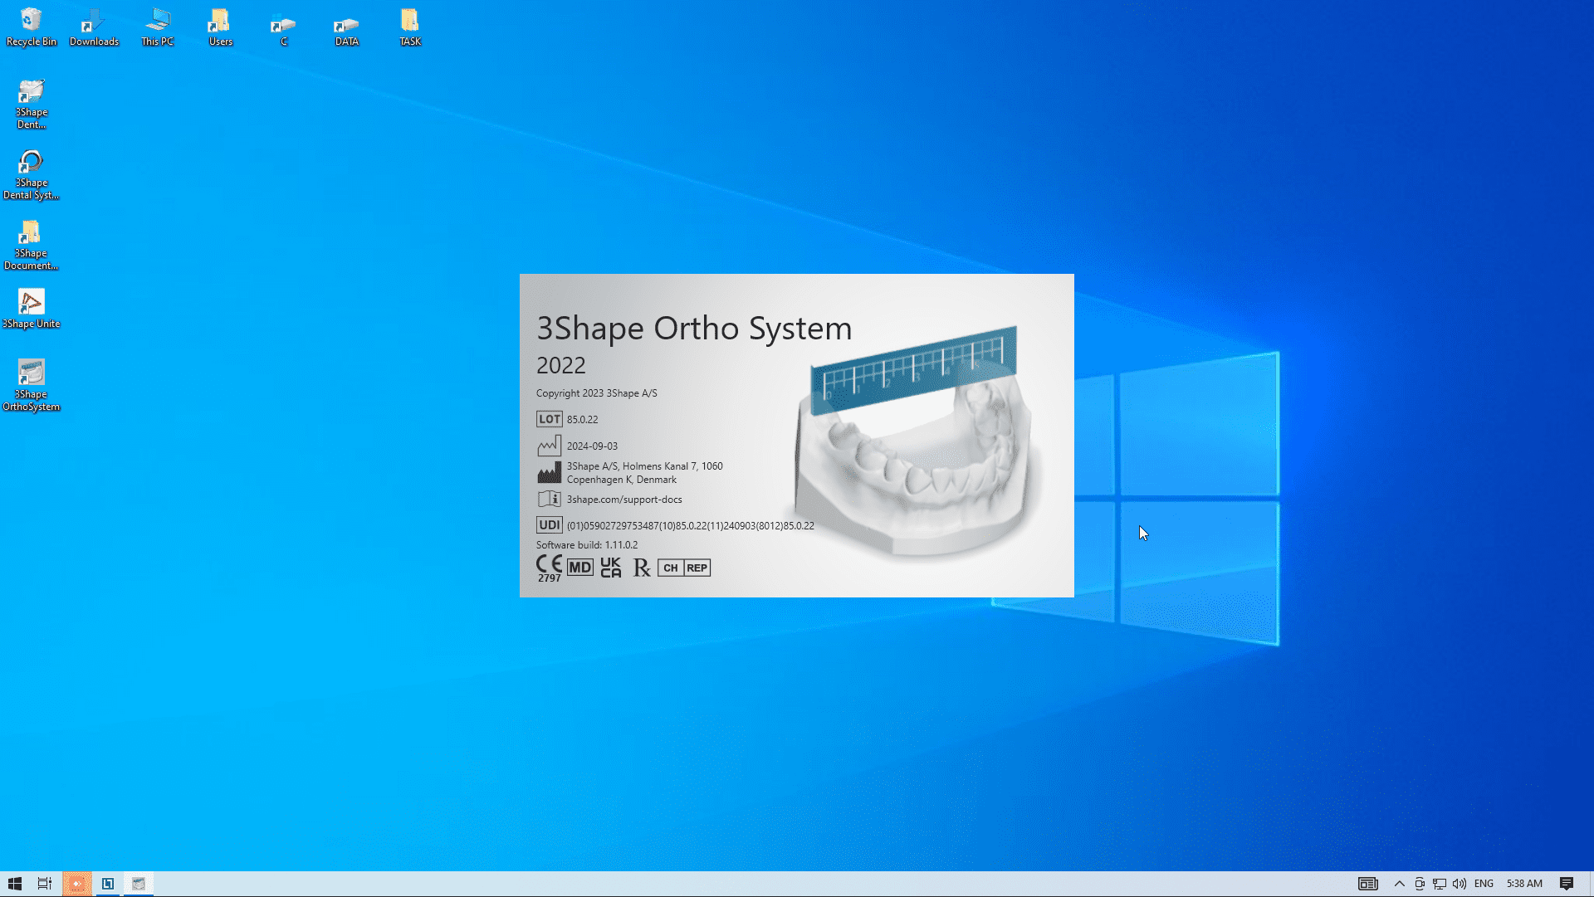Viewport: 1594px width, 897px height.
Task: Open the volume control in system tray
Action: [x=1459, y=884]
